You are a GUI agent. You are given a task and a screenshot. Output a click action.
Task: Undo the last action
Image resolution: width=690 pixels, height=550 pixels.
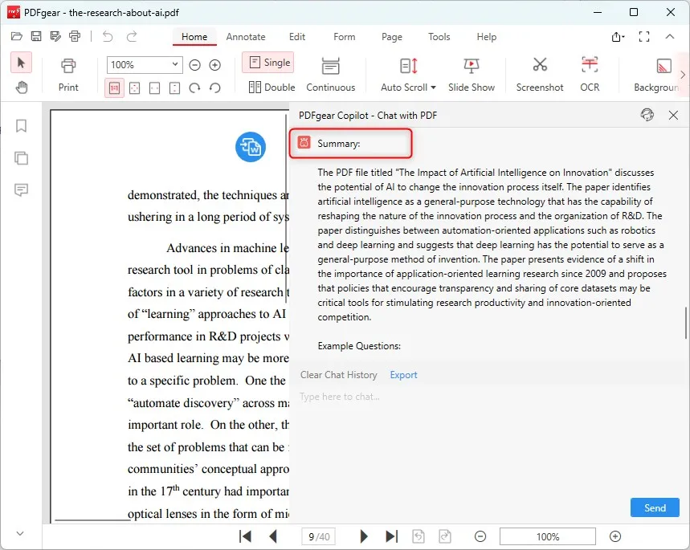(108, 36)
